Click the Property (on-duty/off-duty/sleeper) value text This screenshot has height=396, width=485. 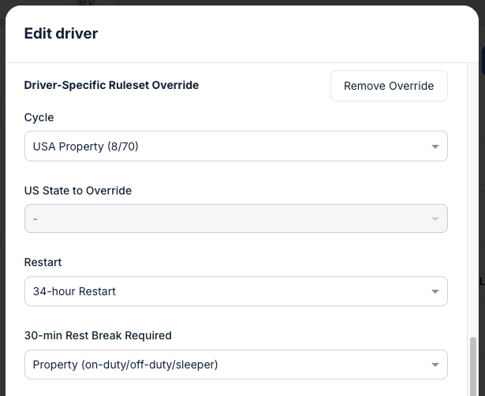[x=125, y=365]
